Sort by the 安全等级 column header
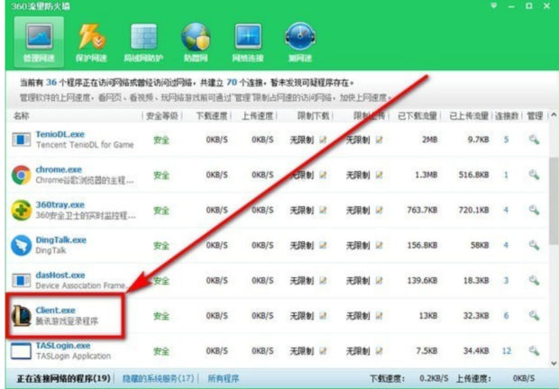Image resolution: width=559 pixels, height=389 pixels. [162, 115]
